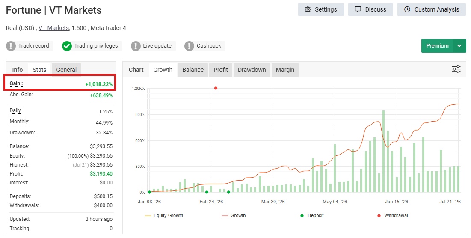
Task: Click the Track record warning icon
Action: pyautogui.click(x=11, y=46)
